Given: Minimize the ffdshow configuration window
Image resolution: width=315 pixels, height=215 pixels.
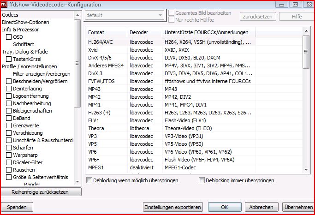Looking at the screenshot, I should tap(281, 5).
